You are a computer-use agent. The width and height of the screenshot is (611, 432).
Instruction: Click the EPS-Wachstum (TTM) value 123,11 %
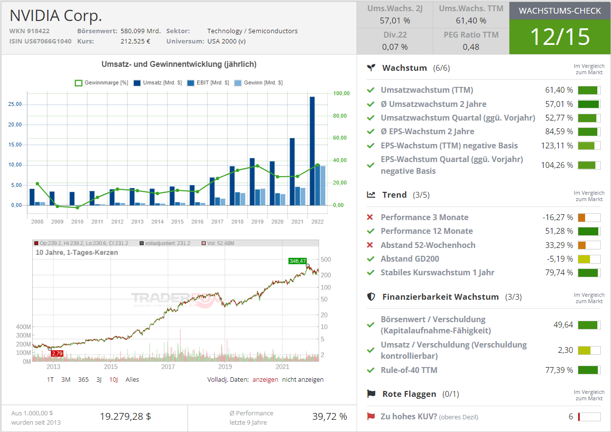click(x=557, y=145)
